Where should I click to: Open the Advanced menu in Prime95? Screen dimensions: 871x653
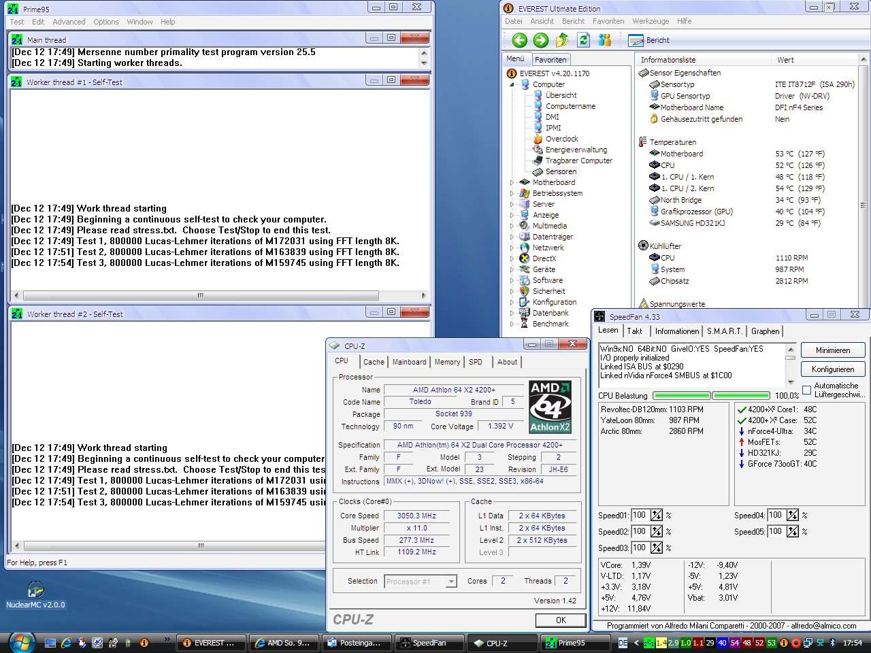click(69, 22)
